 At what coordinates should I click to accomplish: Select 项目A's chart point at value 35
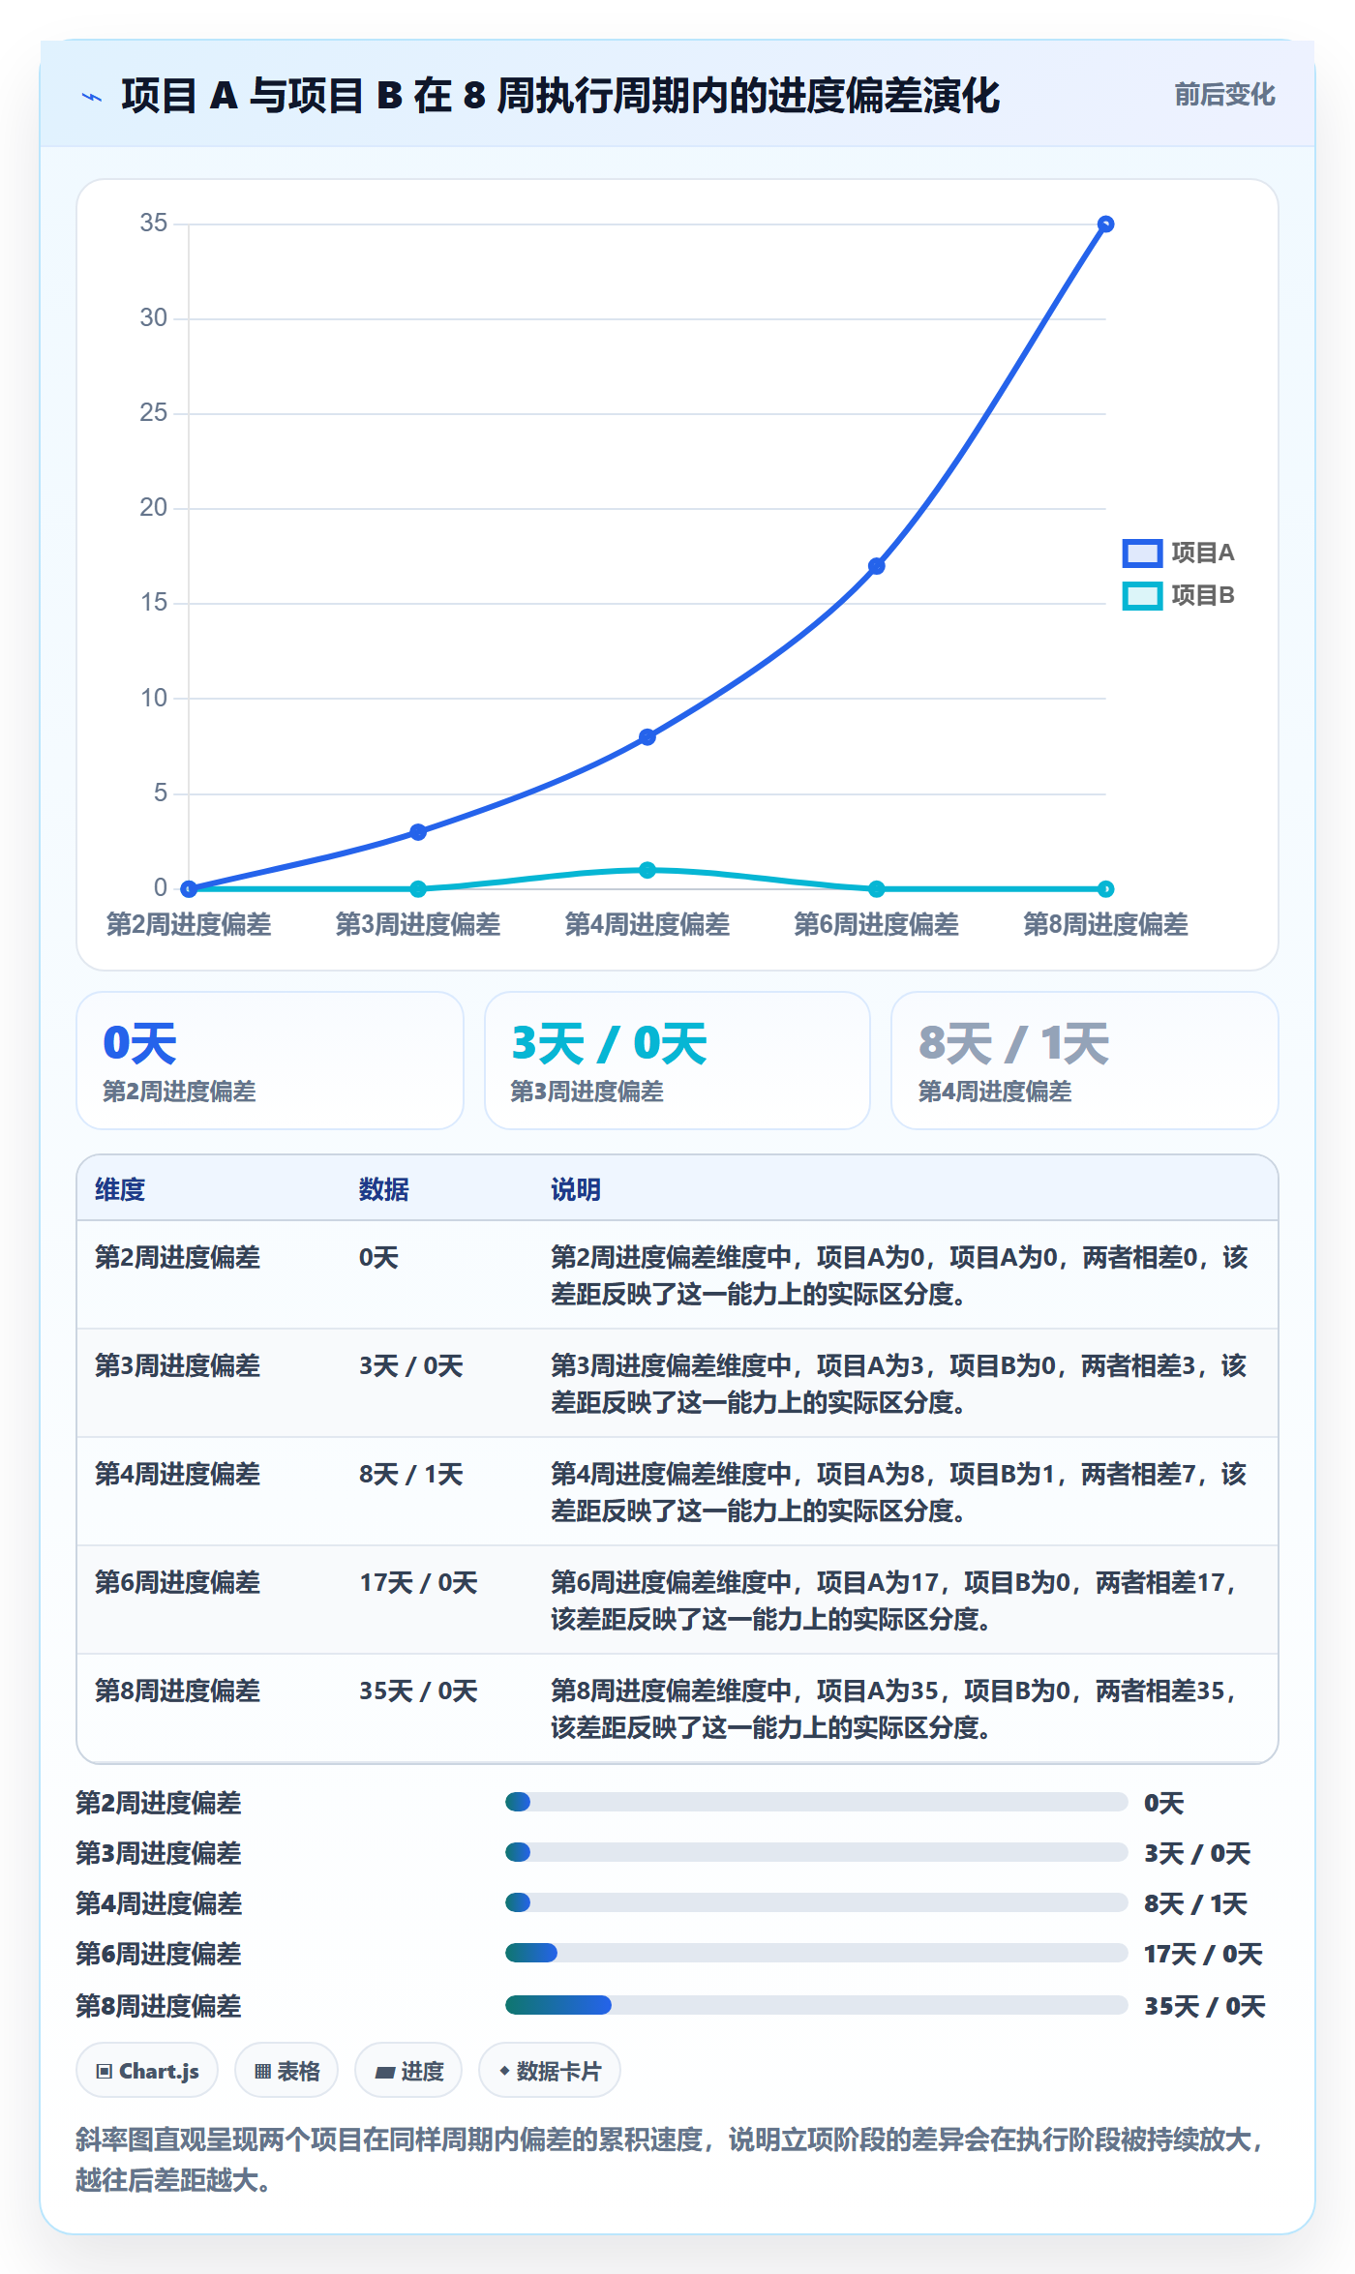pyautogui.click(x=1105, y=224)
